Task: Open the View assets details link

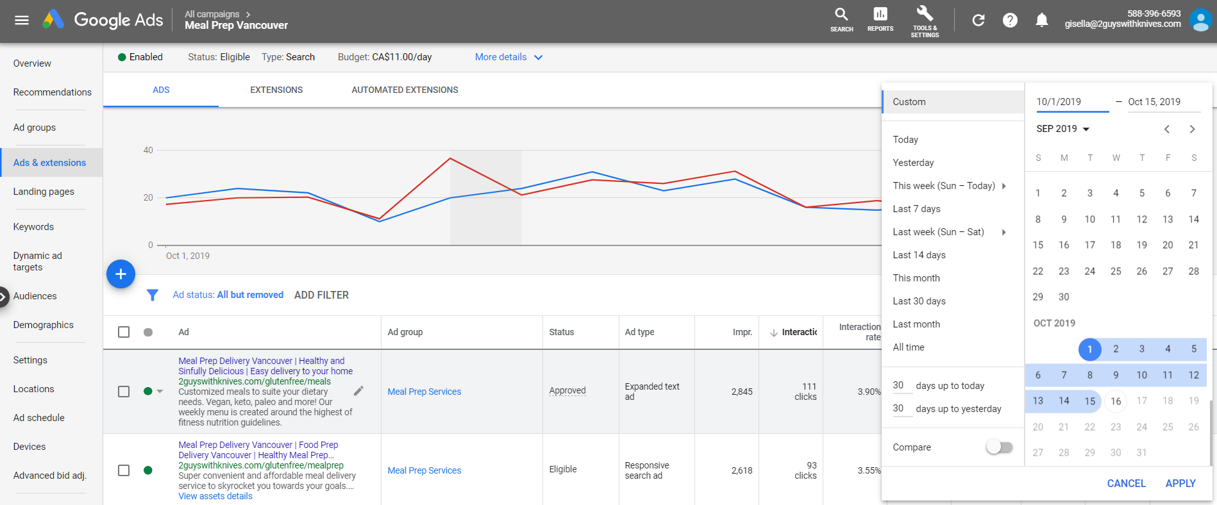Action: point(215,496)
